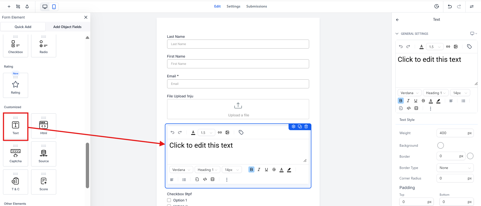Click the Source element icon

(x=43, y=153)
